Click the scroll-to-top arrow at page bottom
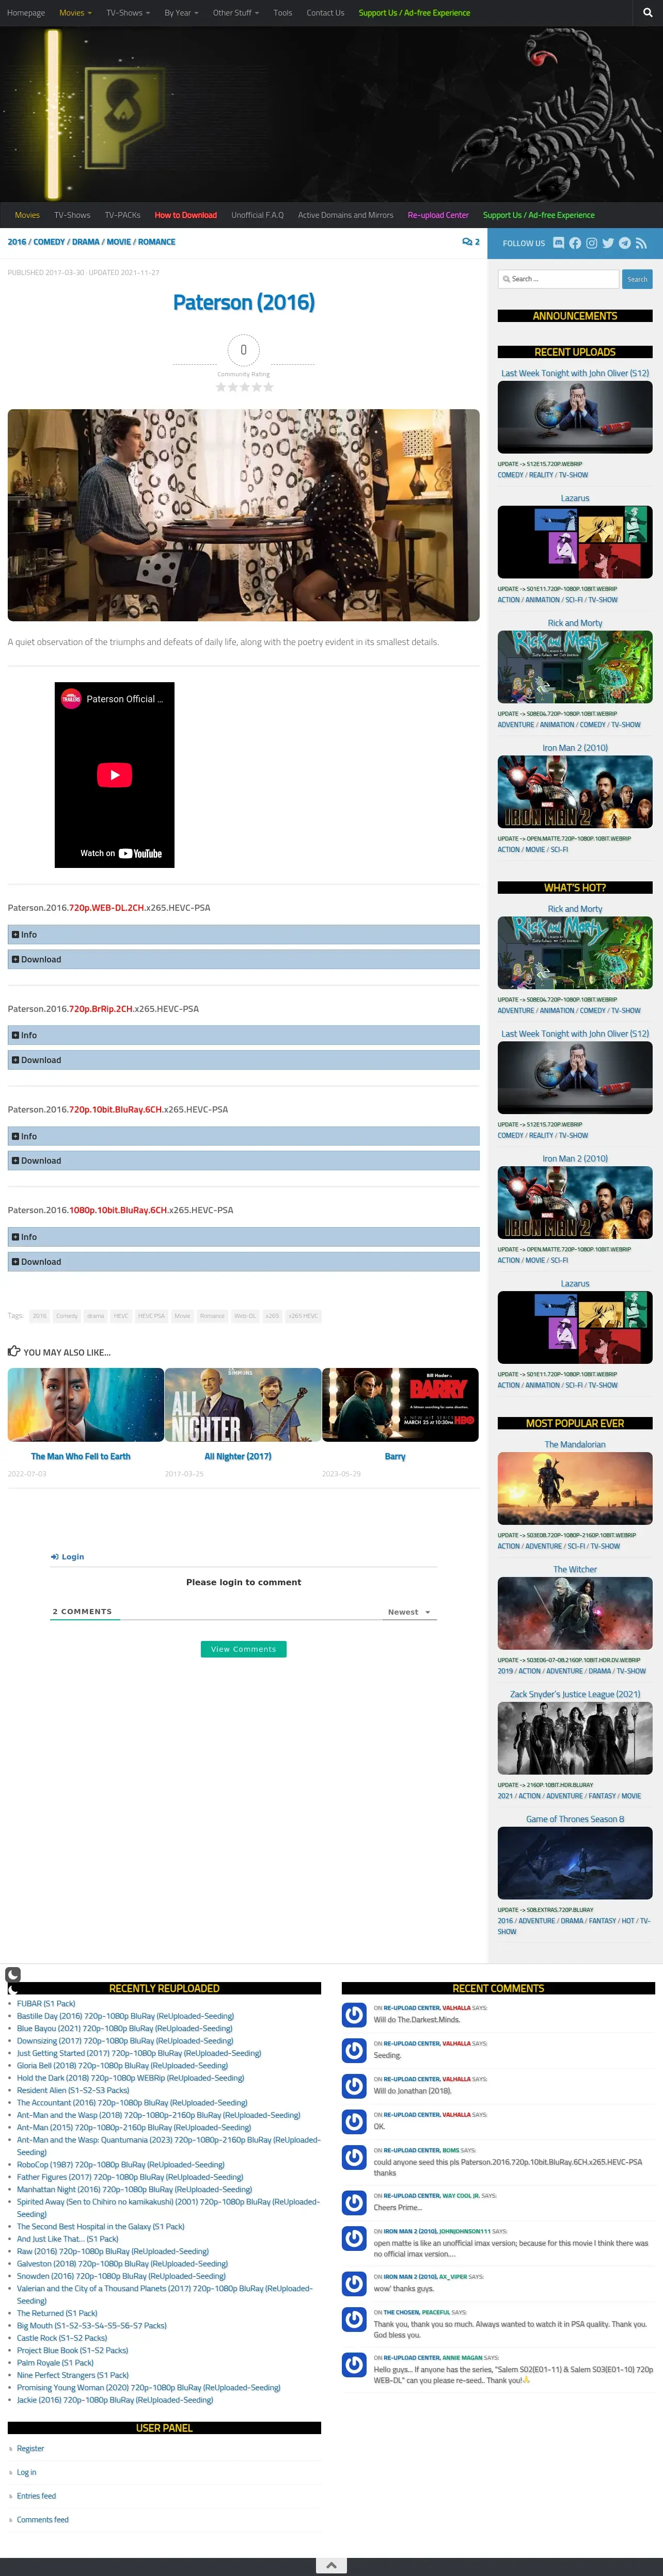Viewport: 663px width, 2576px height. (x=331, y=2565)
